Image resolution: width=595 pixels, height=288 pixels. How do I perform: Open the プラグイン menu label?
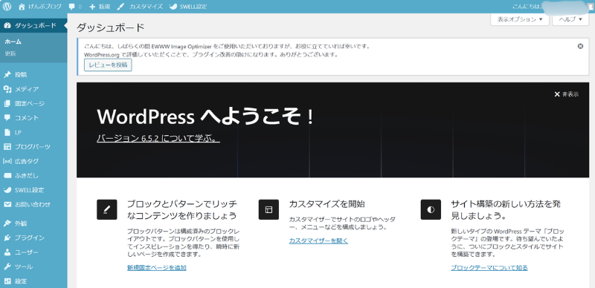click(30, 238)
